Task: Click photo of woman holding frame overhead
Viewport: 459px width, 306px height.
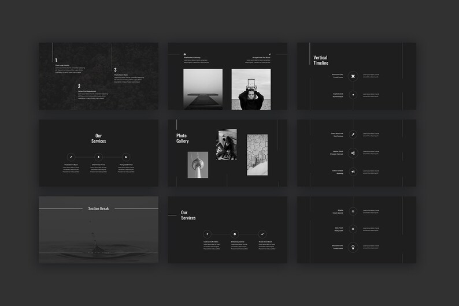Action: tap(251, 89)
